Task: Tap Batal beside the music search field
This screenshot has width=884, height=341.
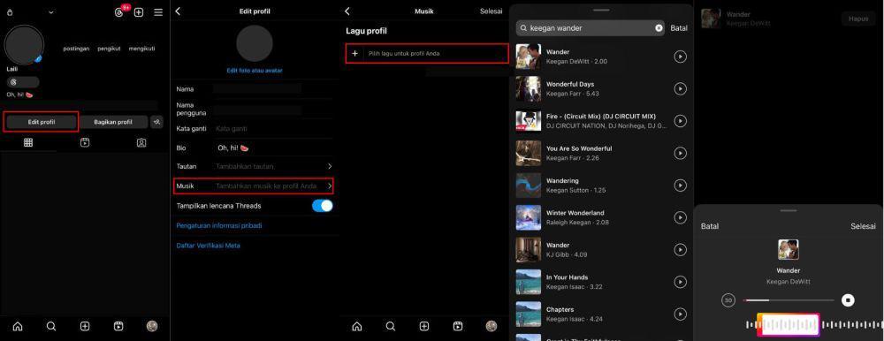Action: point(679,28)
